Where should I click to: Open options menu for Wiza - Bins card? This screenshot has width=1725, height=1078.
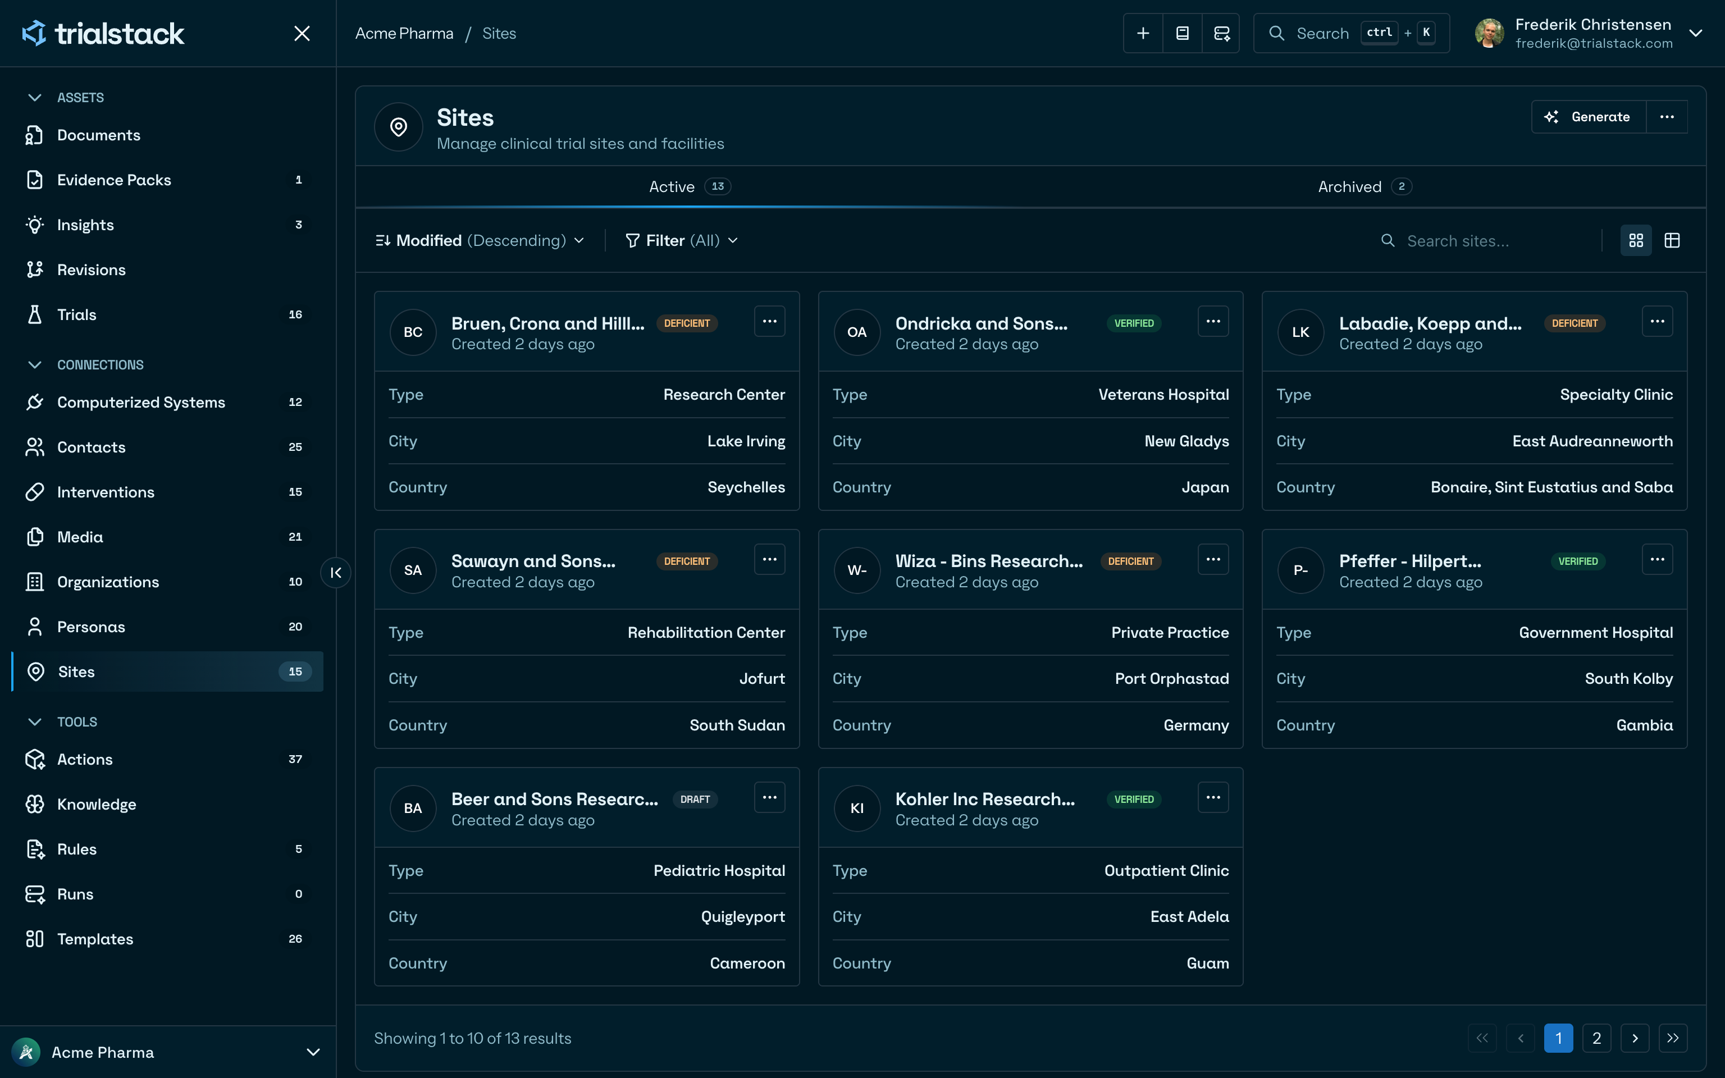coord(1213,560)
